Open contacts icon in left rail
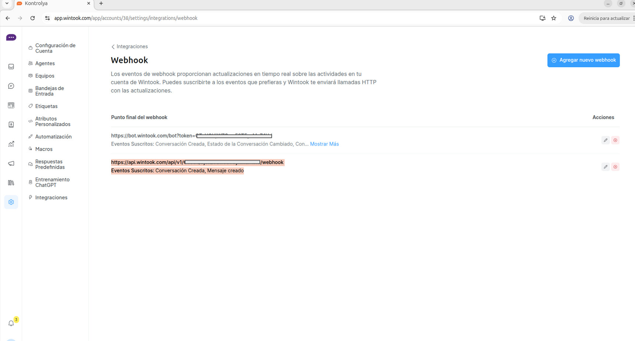The image size is (635, 341). coord(11,125)
